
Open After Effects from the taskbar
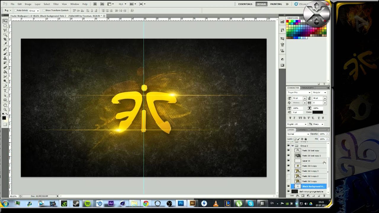[111, 204]
